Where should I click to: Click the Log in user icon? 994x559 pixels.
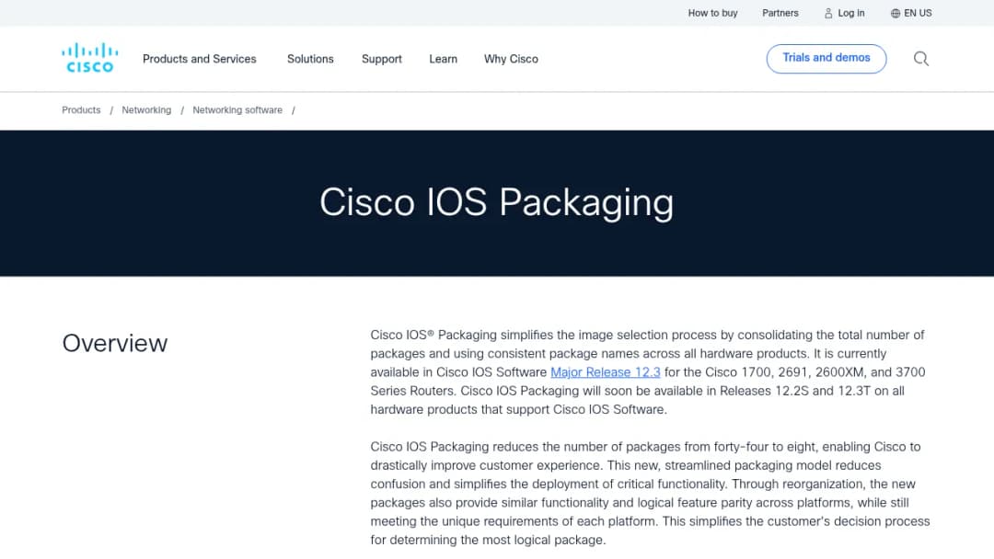[828, 13]
